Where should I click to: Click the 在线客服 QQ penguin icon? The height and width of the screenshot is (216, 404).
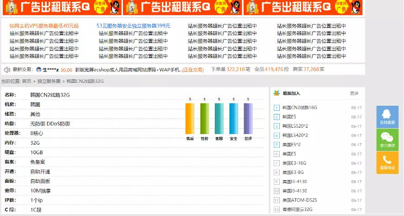click(387, 114)
